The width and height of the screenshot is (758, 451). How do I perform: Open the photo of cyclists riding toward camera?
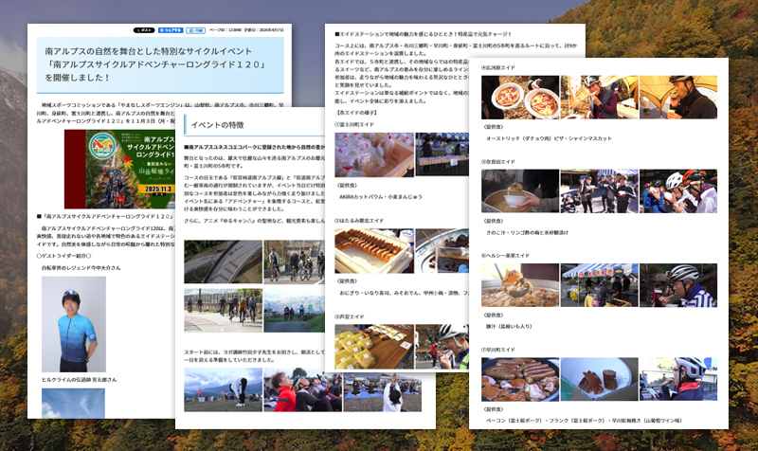pyautogui.click(x=294, y=262)
